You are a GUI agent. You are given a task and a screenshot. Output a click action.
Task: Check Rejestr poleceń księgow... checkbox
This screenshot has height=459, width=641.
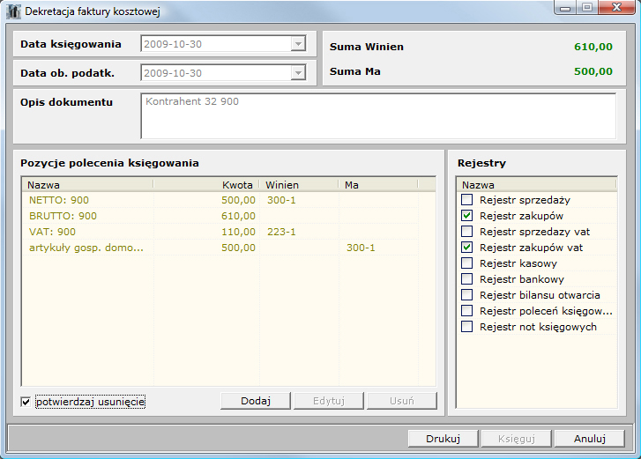point(466,311)
